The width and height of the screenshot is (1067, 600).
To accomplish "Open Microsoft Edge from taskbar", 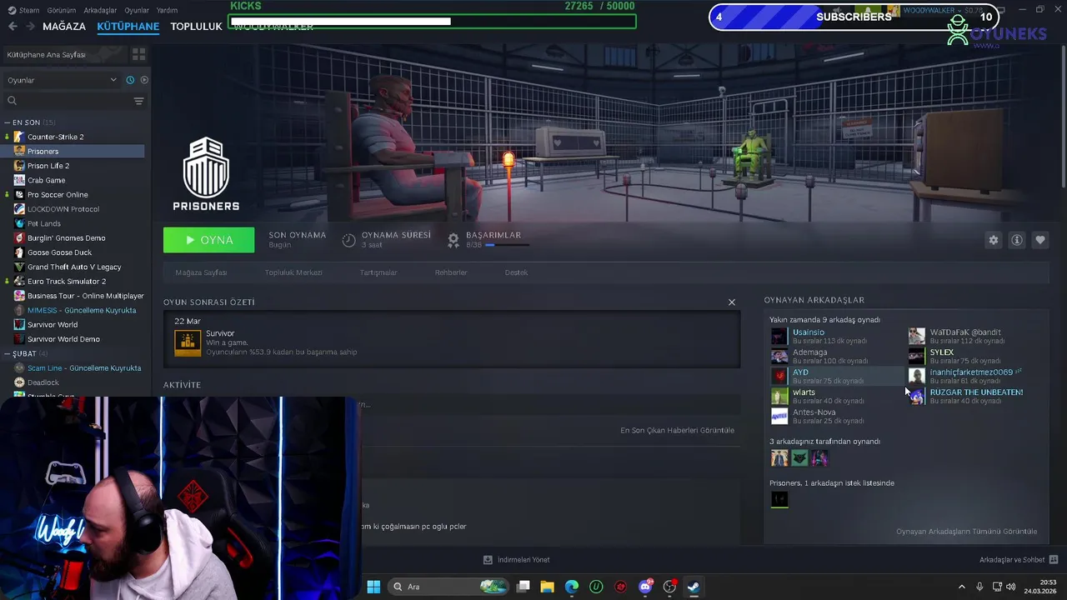I will click(572, 587).
